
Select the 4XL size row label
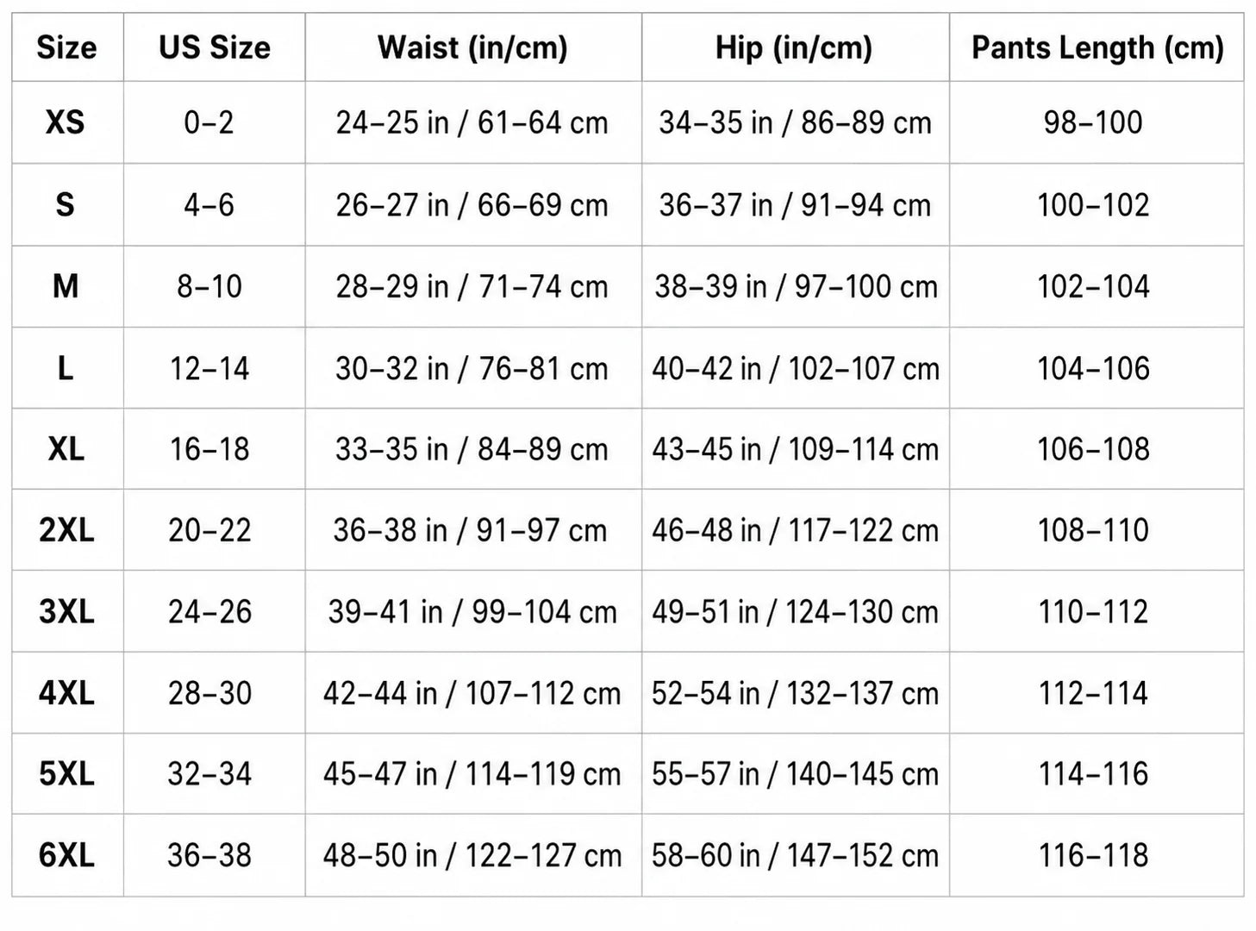coord(66,692)
